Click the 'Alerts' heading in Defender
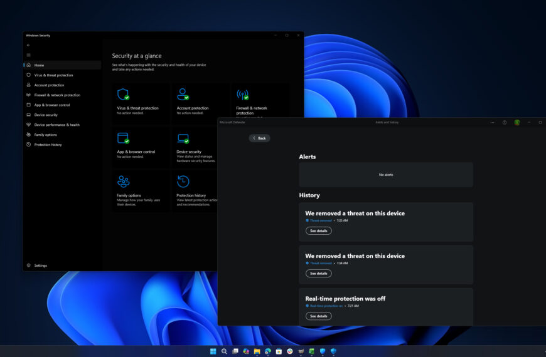This screenshot has width=546, height=357. tap(308, 157)
